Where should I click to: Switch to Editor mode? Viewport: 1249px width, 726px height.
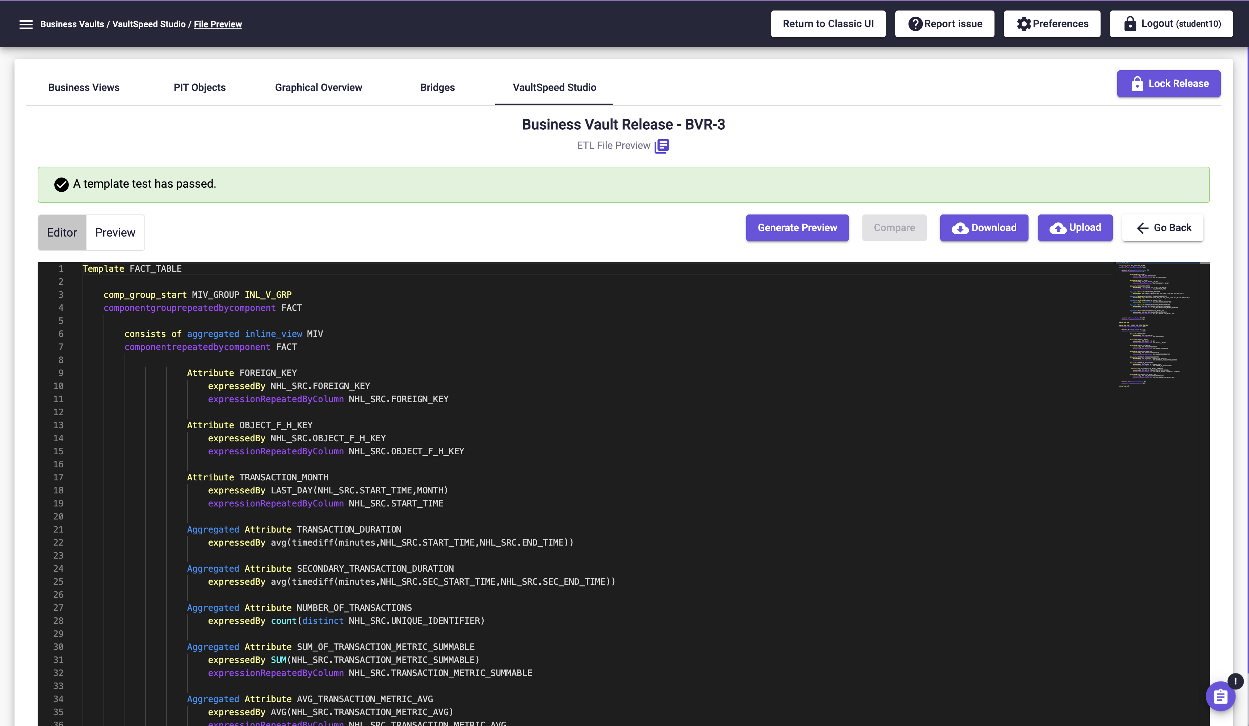click(62, 233)
